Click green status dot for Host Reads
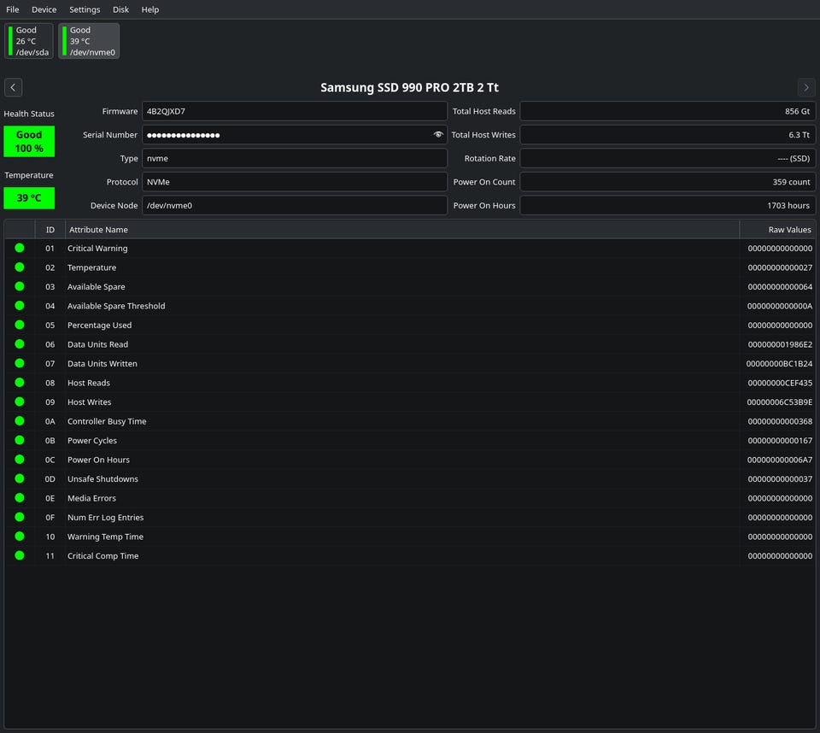 (x=20, y=383)
